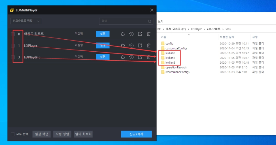Select the leidian3 folder
This screenshot has width=276, height=145.
[x=170, y=62]
